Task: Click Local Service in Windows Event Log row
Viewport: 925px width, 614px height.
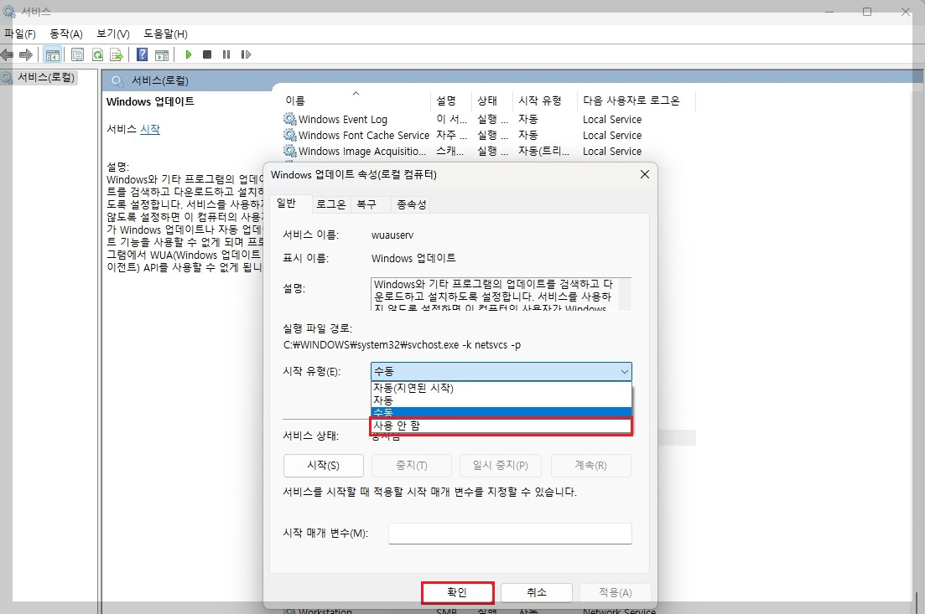Action: [611, 119]
